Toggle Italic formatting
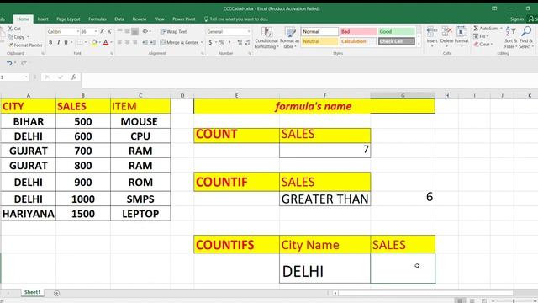The image size is (538, 303). [x=58, y=43]
